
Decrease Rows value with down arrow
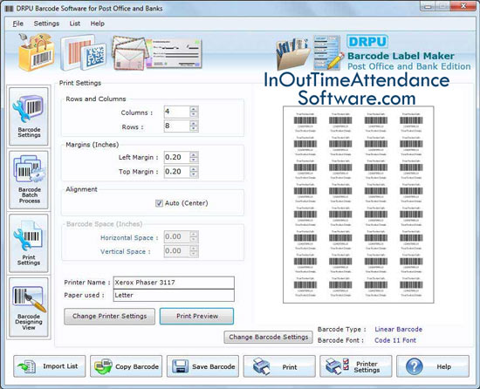194,129
